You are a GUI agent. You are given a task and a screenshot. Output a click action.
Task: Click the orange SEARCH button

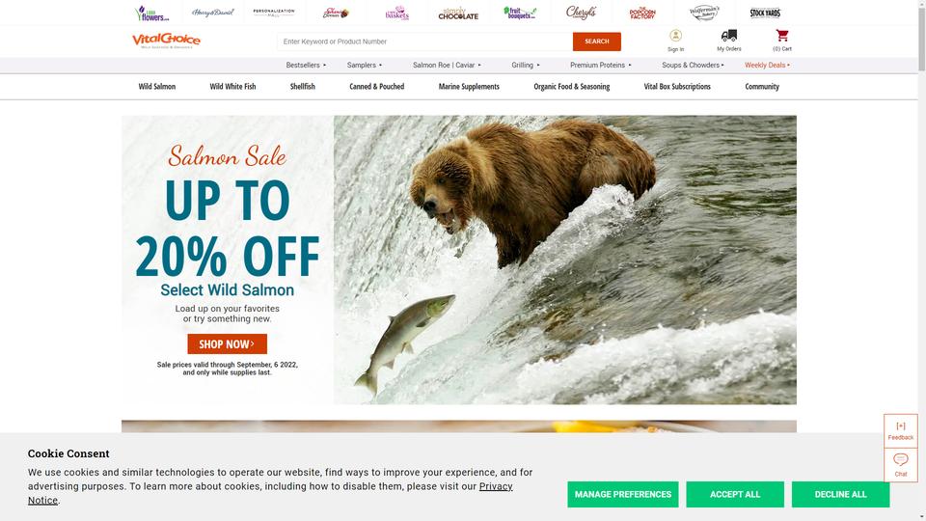(x=596, y=41)
